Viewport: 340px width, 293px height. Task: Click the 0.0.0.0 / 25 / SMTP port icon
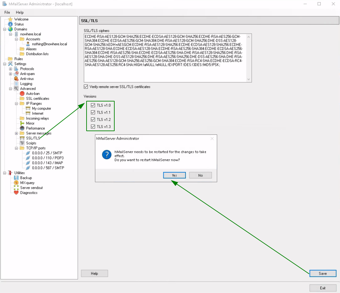point(28,153)
